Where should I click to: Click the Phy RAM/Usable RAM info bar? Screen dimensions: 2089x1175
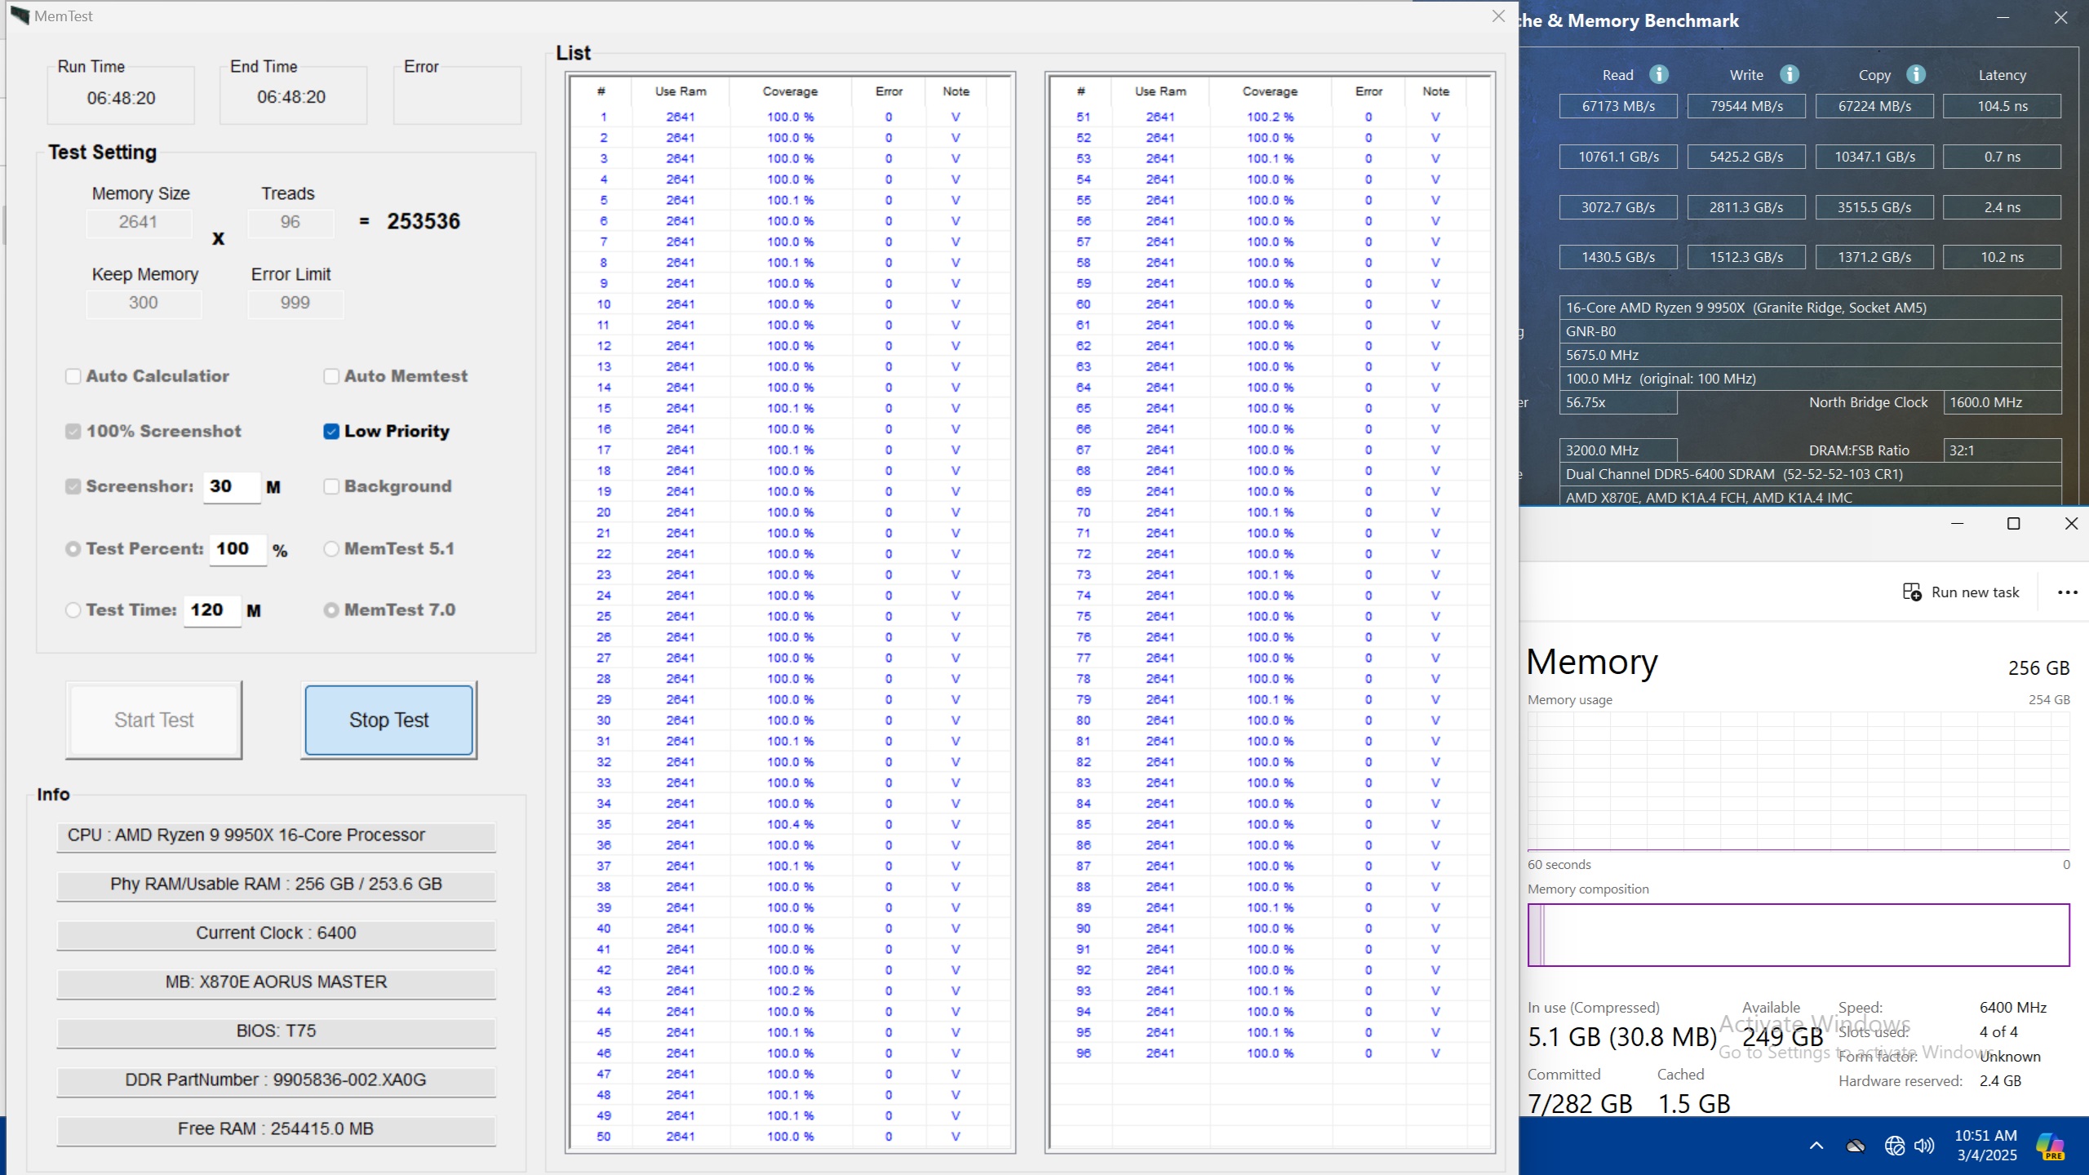coord(276,885)
